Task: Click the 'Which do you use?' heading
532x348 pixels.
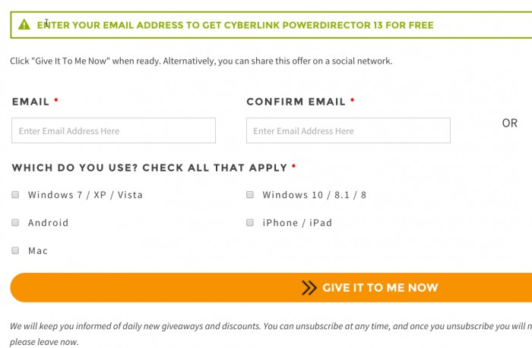Action: (150, 168)
